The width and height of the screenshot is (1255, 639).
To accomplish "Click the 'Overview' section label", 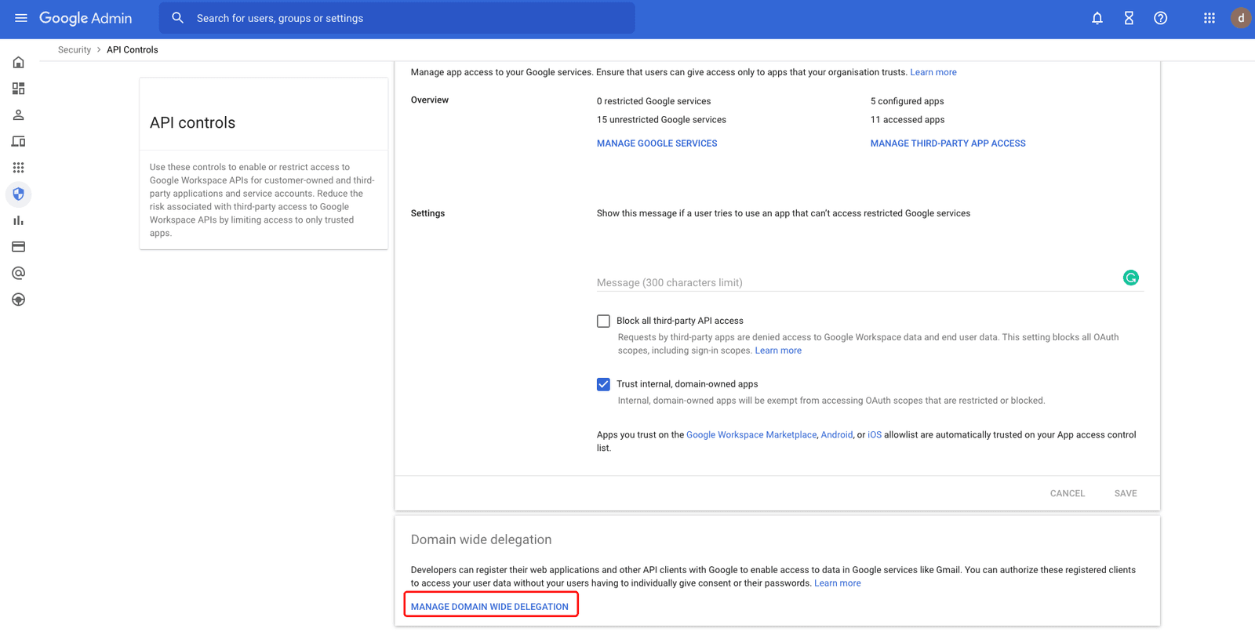I will [x=430, y=100].
